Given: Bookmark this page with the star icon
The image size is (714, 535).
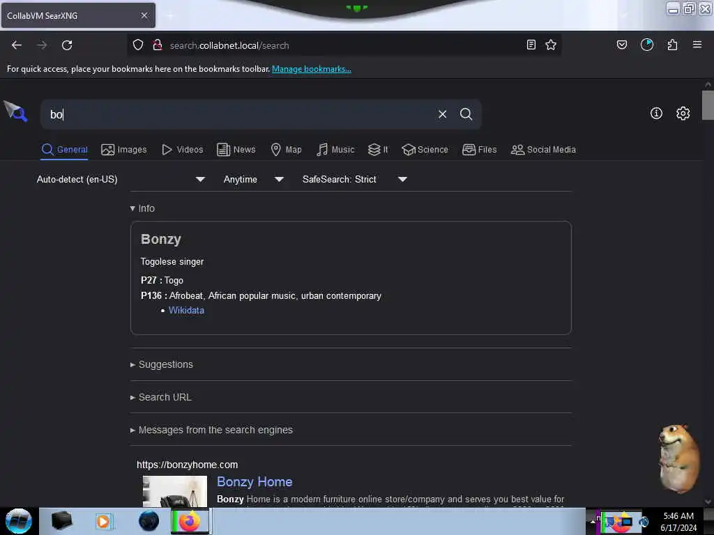Looking at the screenshot, I should (551, 45).
